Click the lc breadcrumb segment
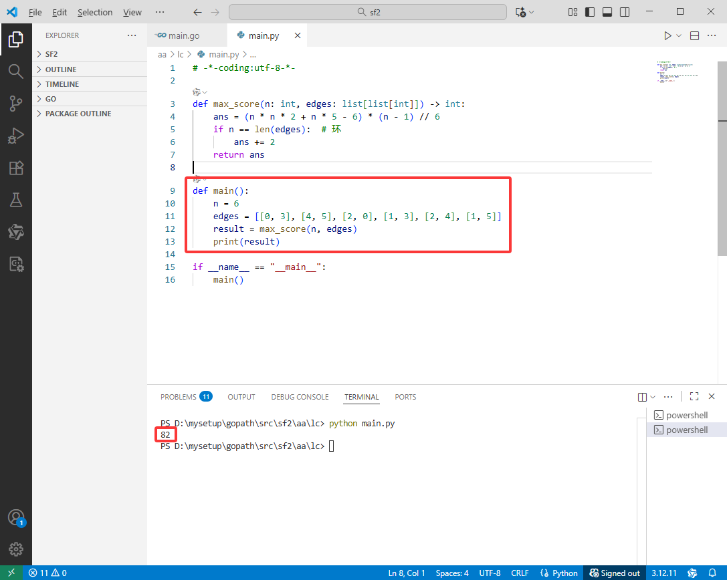 click(181, 55)
